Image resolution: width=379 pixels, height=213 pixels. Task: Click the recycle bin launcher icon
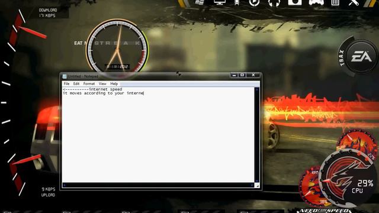point(335,2)
